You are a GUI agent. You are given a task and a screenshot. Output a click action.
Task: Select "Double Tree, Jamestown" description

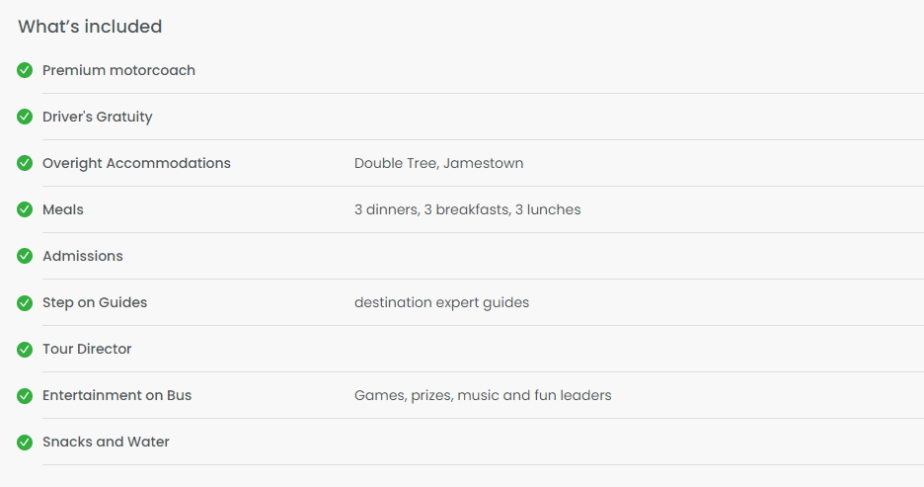point(439,163)
